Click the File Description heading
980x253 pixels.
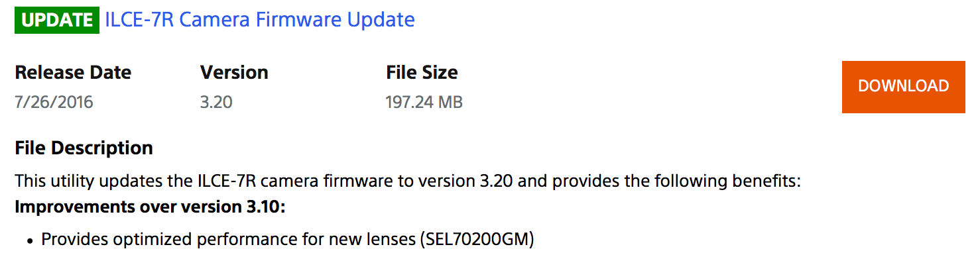tap(84, 148)
